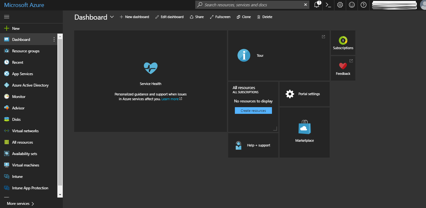
Task: Click the Create resources button
Action: (253, 111)
